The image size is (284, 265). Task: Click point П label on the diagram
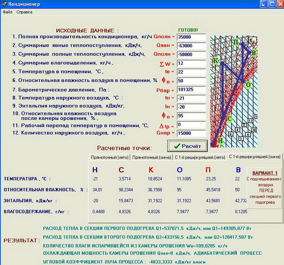(x=236, y=42)
